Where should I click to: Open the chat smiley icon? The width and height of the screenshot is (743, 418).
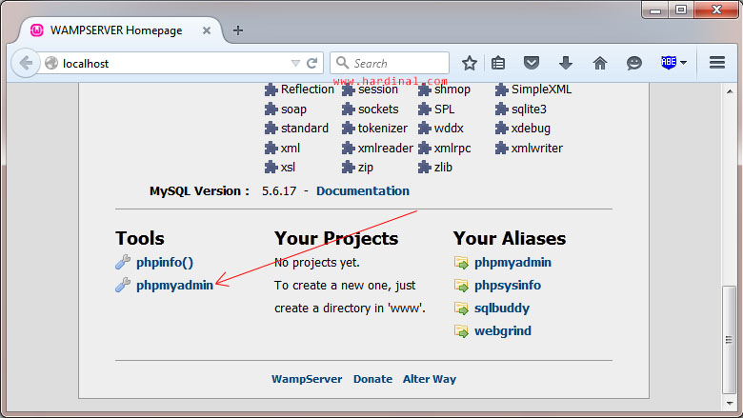click(x=634, y=63)
